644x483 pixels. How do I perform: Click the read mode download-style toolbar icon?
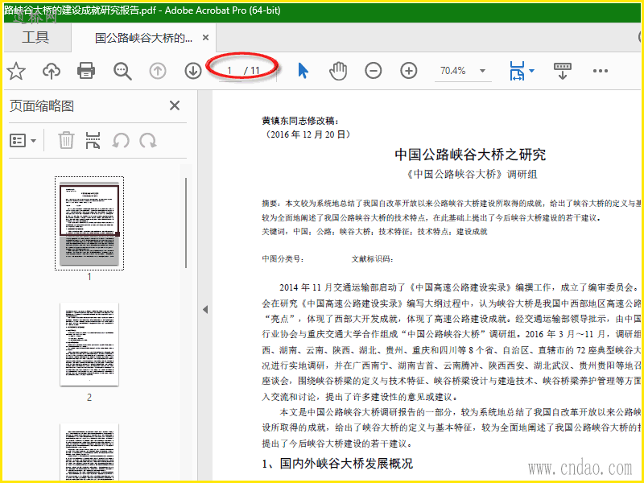(562, 71)
